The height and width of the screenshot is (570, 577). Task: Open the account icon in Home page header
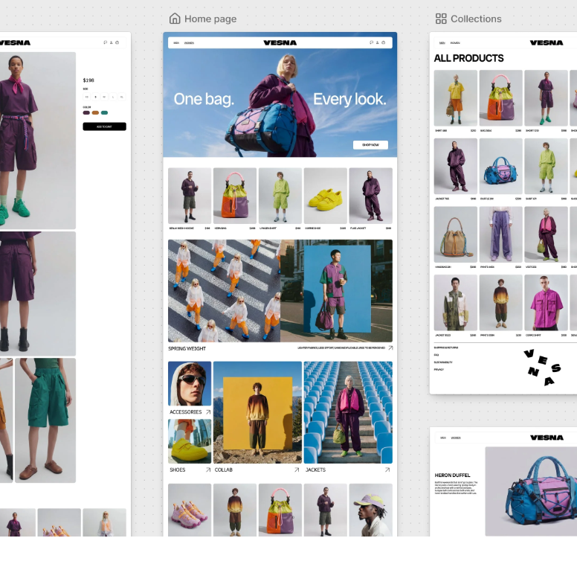pyautogui.click(x=377, y=42)
